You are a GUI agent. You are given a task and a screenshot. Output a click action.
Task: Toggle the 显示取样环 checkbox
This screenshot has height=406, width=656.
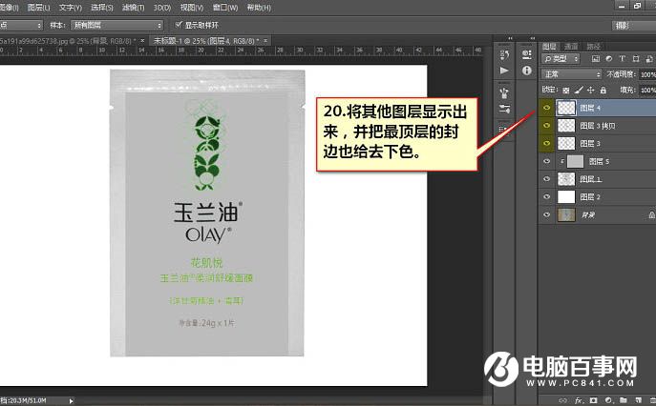(x=179, y=25)
